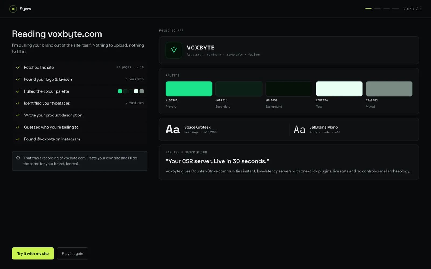Click the headings · 600/700 font detail

click(x=200, y=132)
